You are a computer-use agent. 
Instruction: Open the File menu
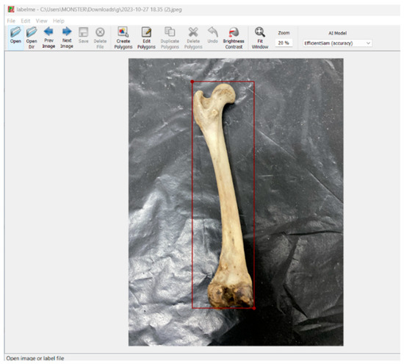point(11,21)
